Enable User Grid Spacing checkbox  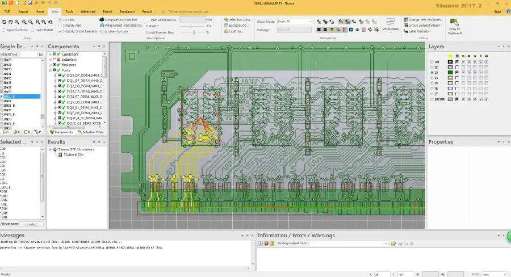tap(148, 19)
